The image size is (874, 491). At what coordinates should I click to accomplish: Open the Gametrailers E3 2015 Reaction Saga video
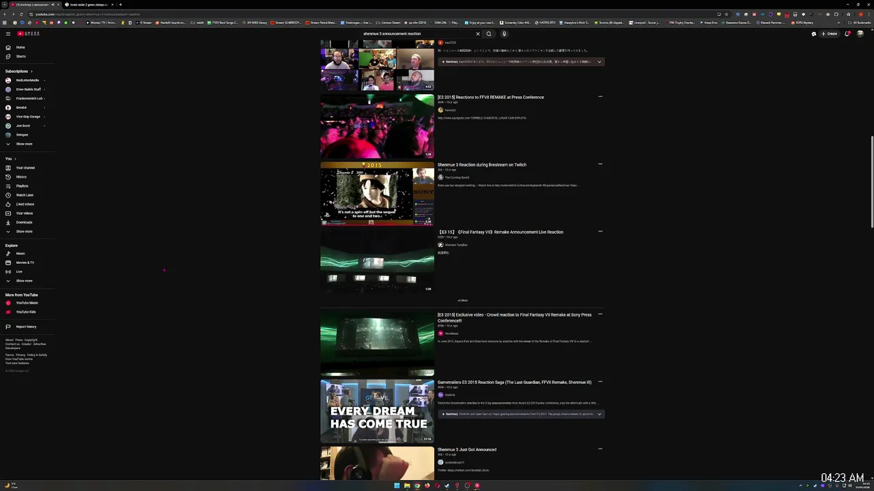[515, 382]
